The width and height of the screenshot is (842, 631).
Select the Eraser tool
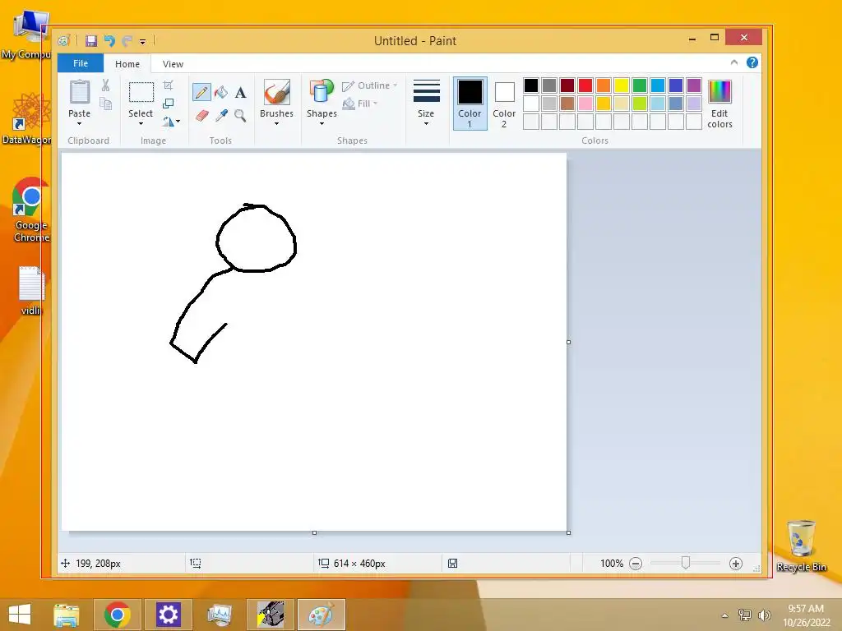pos(201,115)
